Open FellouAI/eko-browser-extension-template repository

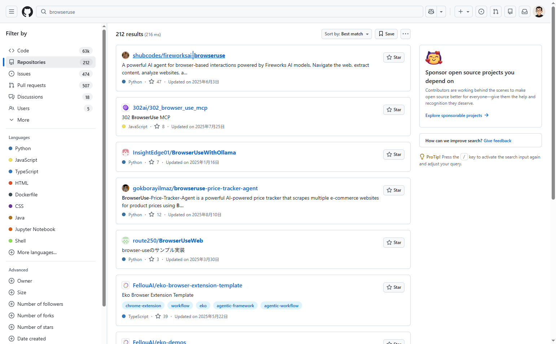[x=188, y=285]
